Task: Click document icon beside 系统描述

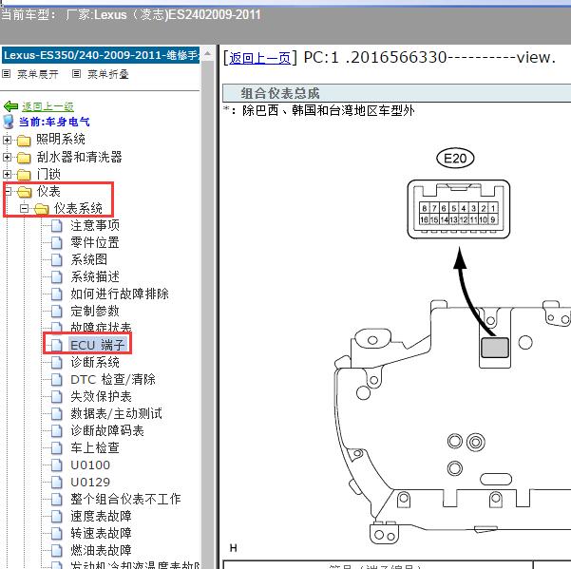Action: 56,277
